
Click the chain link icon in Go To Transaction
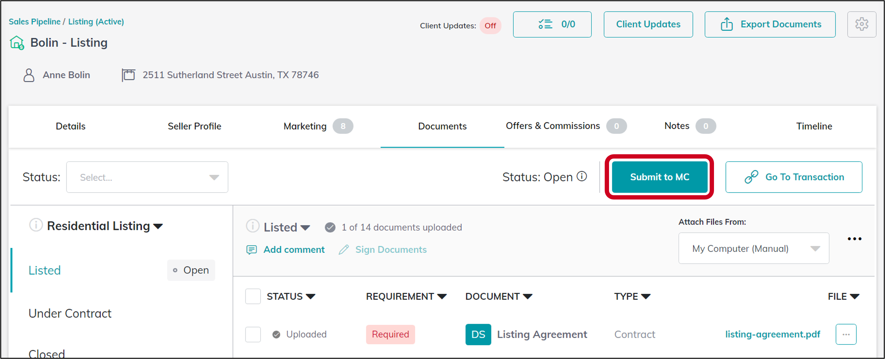[751, 177]
